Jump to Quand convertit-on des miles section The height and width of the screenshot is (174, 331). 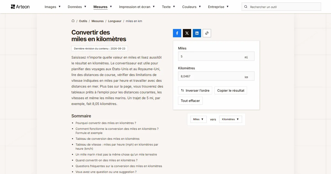(106, 160)
